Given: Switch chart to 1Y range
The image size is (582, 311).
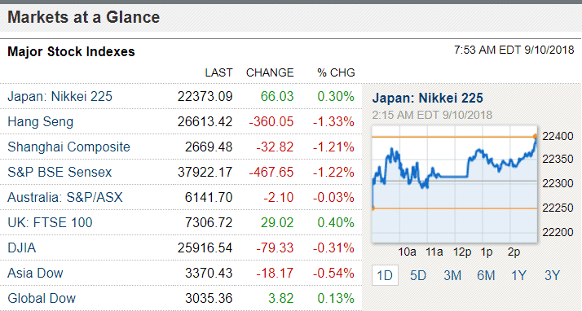Looking at the screenshot, I should 518,275.
